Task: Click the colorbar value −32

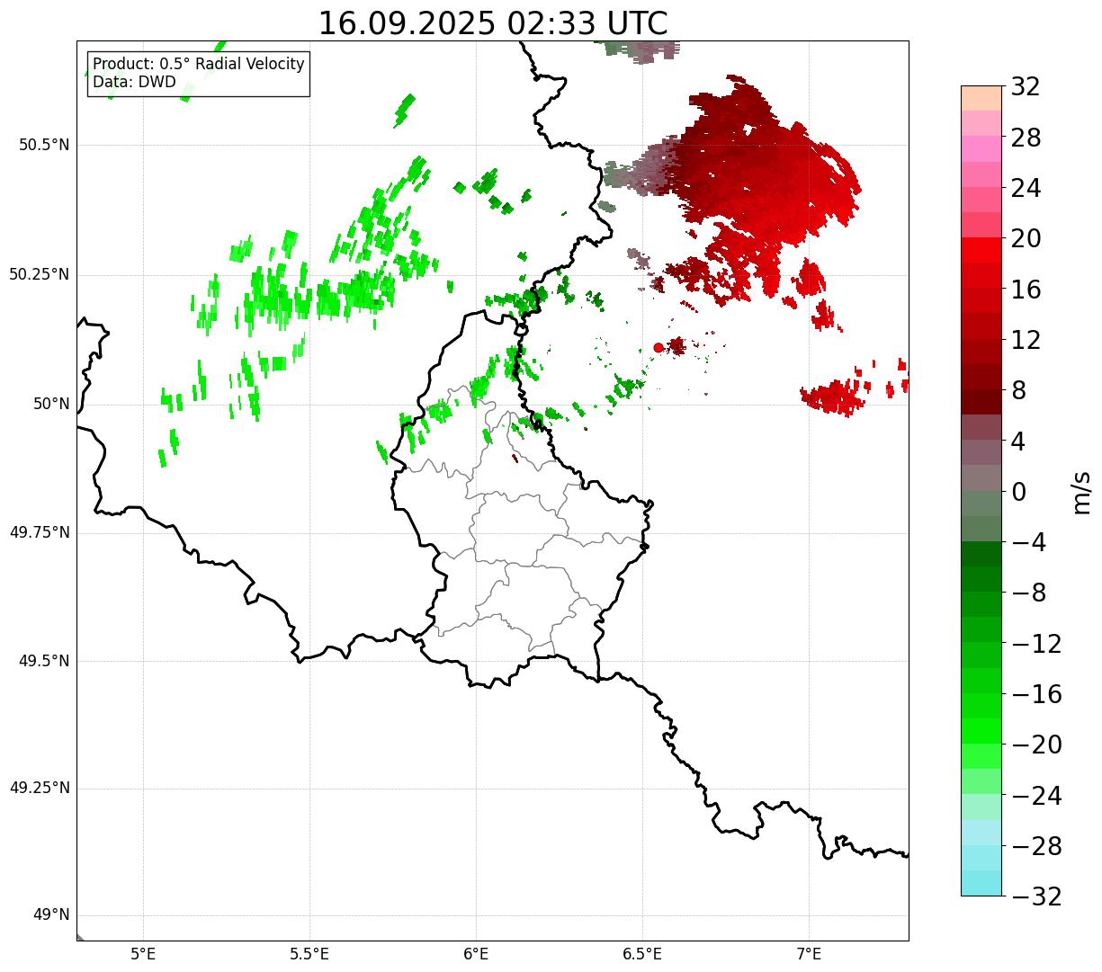Action: 1036,896
